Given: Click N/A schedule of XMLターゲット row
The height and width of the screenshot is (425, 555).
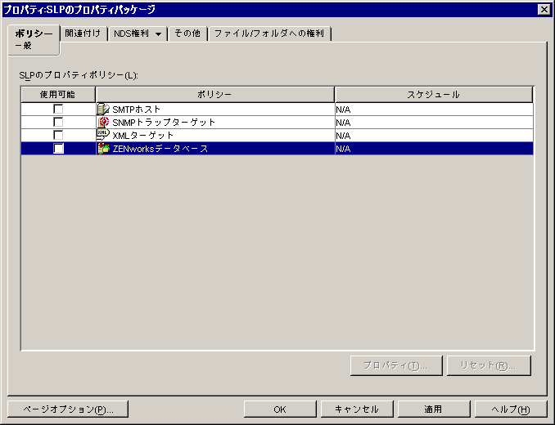Looking at the screenshot, I should (x=343, y=136).
